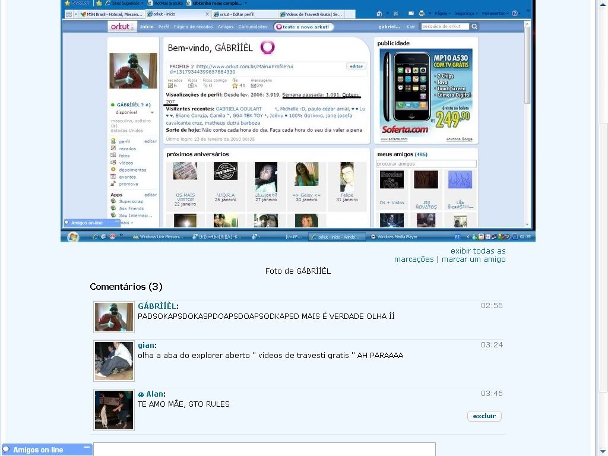Click the editar button next to PROFILE 2
This screenshot has width=608, height=456.
tap(356, 66)
